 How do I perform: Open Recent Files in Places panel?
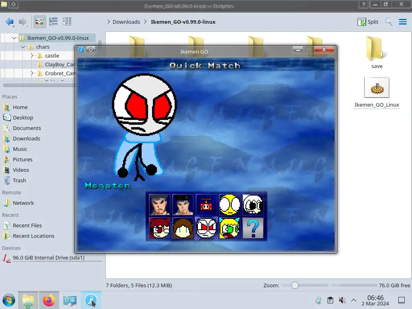click(27, 225)
